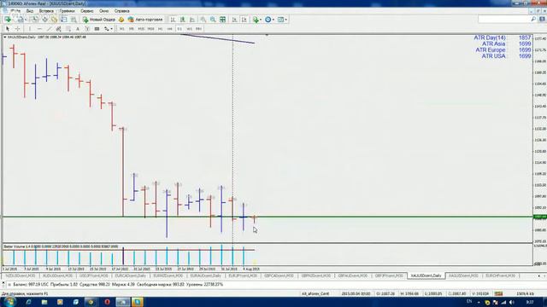Open the Strategy Tester toolbar icon
This screenshot has width=547, height=307.
pyautogui.click(x=74, y=20)
